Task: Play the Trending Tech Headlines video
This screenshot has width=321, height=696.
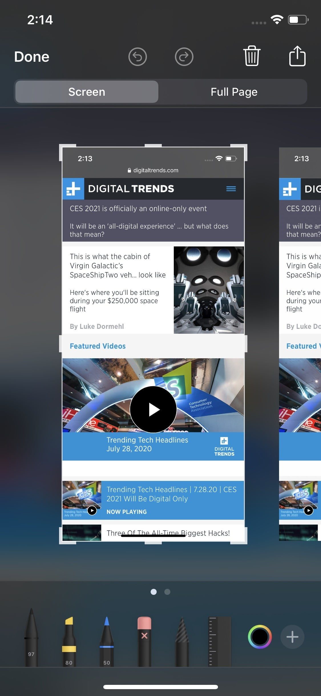Action: pyautogui.click(x=153, y=409)
